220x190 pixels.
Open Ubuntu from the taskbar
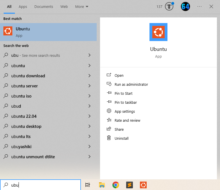point(143,185)
